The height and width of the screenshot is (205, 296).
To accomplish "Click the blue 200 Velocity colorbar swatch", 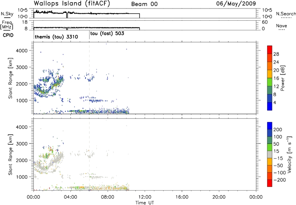I will [270, 126].
